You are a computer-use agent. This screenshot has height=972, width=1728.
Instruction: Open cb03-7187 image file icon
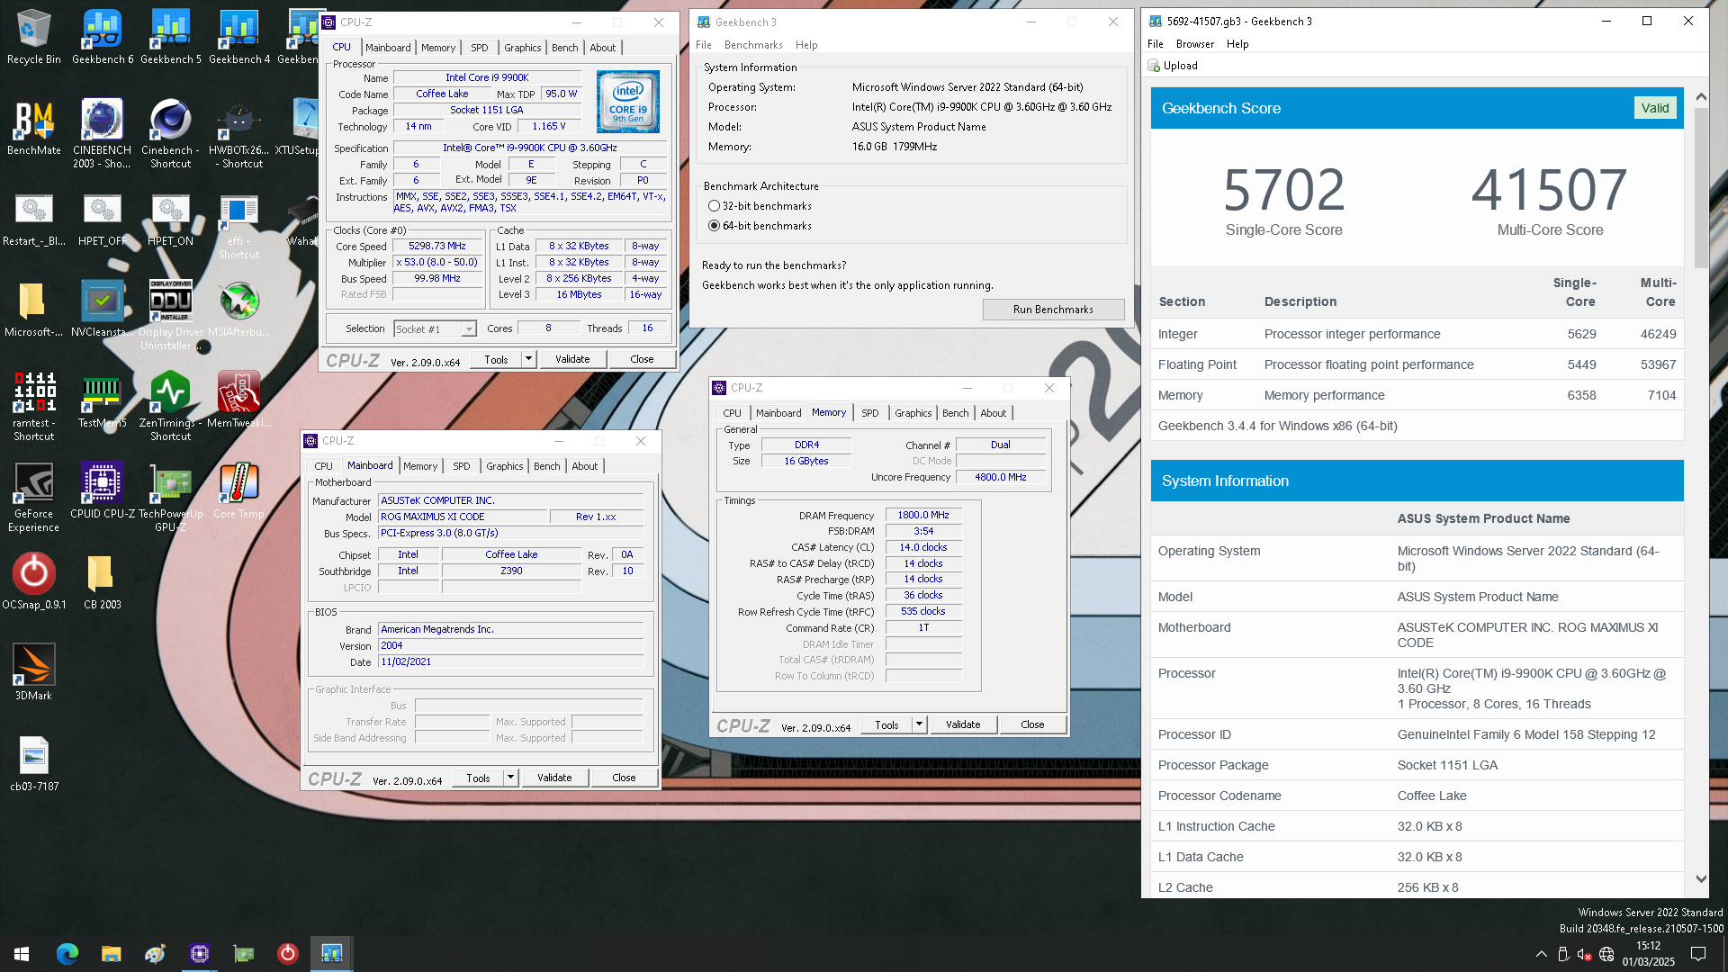click(34, 764)
